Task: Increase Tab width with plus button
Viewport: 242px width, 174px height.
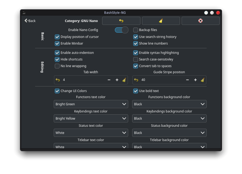Action: point(117,80)
